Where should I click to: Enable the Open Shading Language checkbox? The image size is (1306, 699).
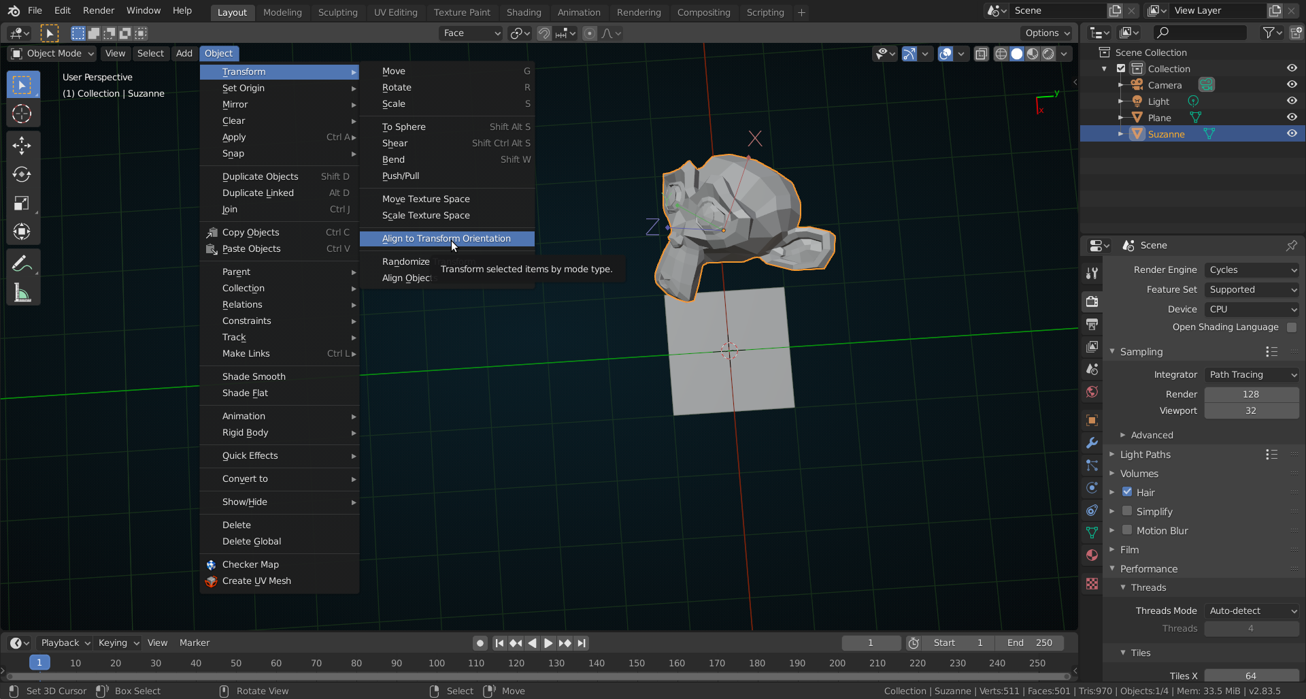tap(1291, 327)
